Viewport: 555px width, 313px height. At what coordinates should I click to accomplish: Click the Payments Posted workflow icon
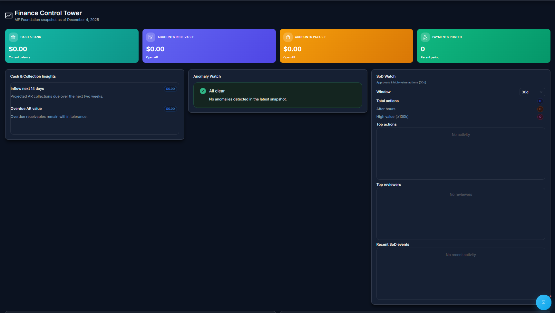(x=425, y=37)
